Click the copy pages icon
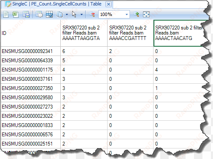Image resolution: width=213 pixels, height=159 pixels. [59, 14]
